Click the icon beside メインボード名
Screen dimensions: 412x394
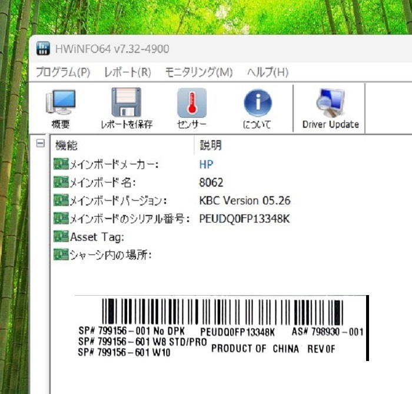click(61, 182)
